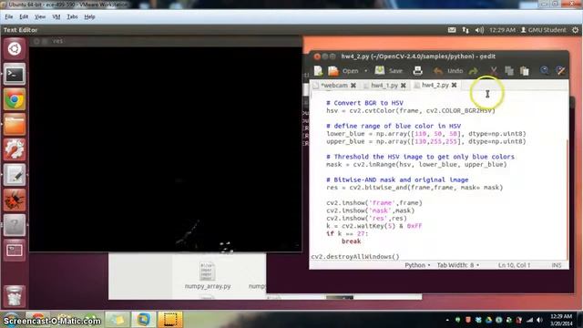This screenshot has width=583, height=328.
Task: Open the Screencast-O-Matic recorder taskbar icon
Action: (170, 319)
